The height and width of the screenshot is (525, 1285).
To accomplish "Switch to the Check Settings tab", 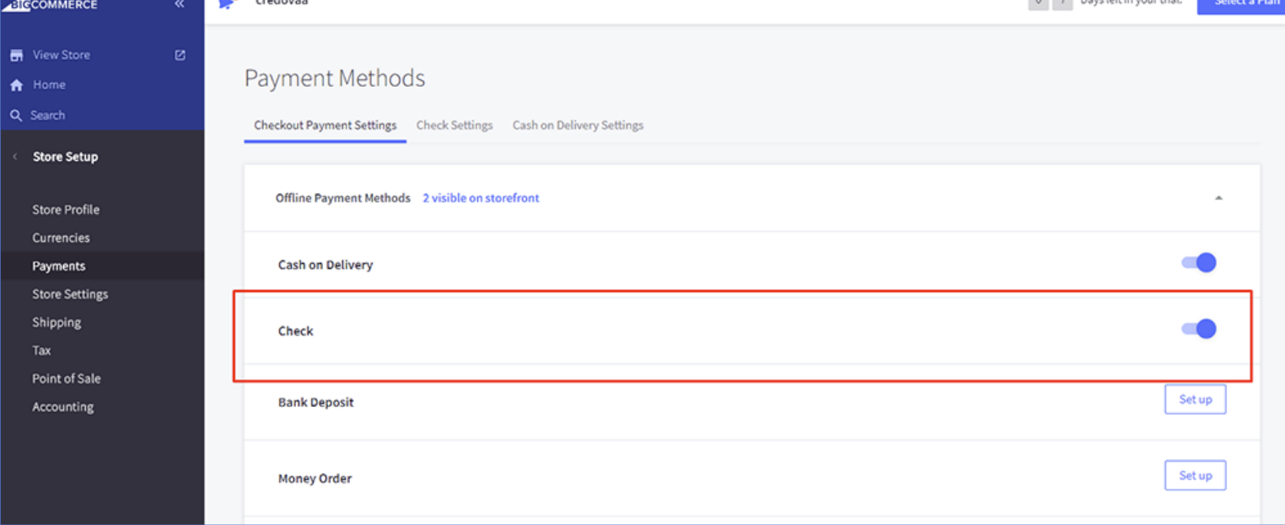I will [x=454, y=126].
